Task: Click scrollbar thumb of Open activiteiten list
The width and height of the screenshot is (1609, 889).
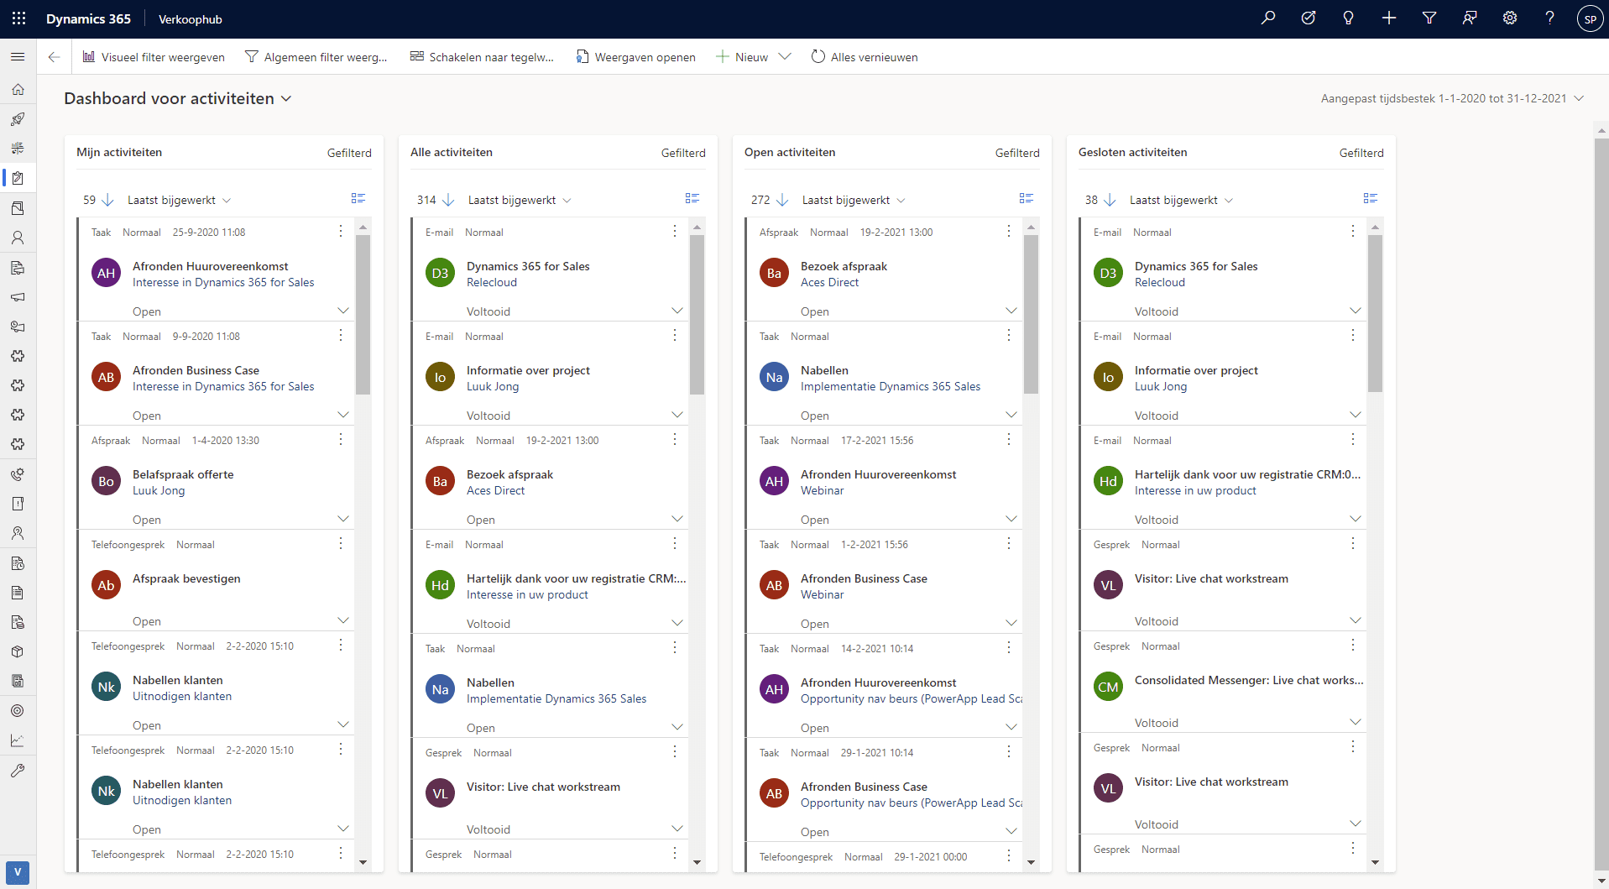Action: pyautogui.click(x=1031, y=314)
